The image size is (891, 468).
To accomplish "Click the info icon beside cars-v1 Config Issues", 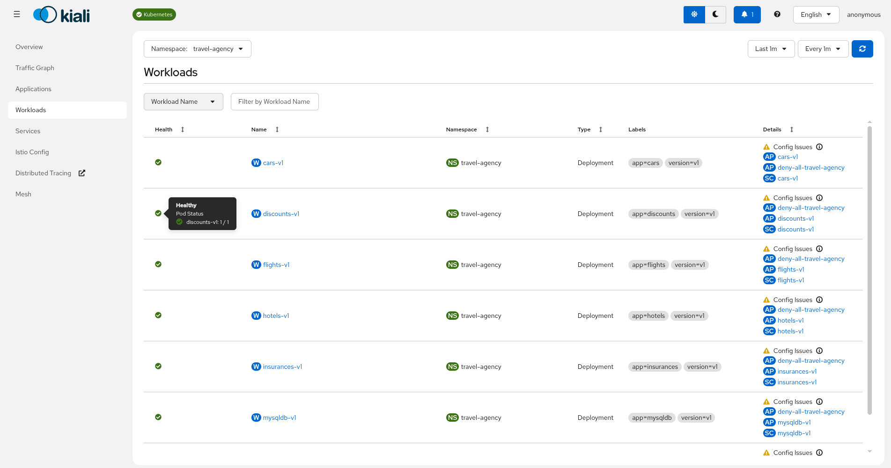I will pyautogui.click(x=819, y=147).
